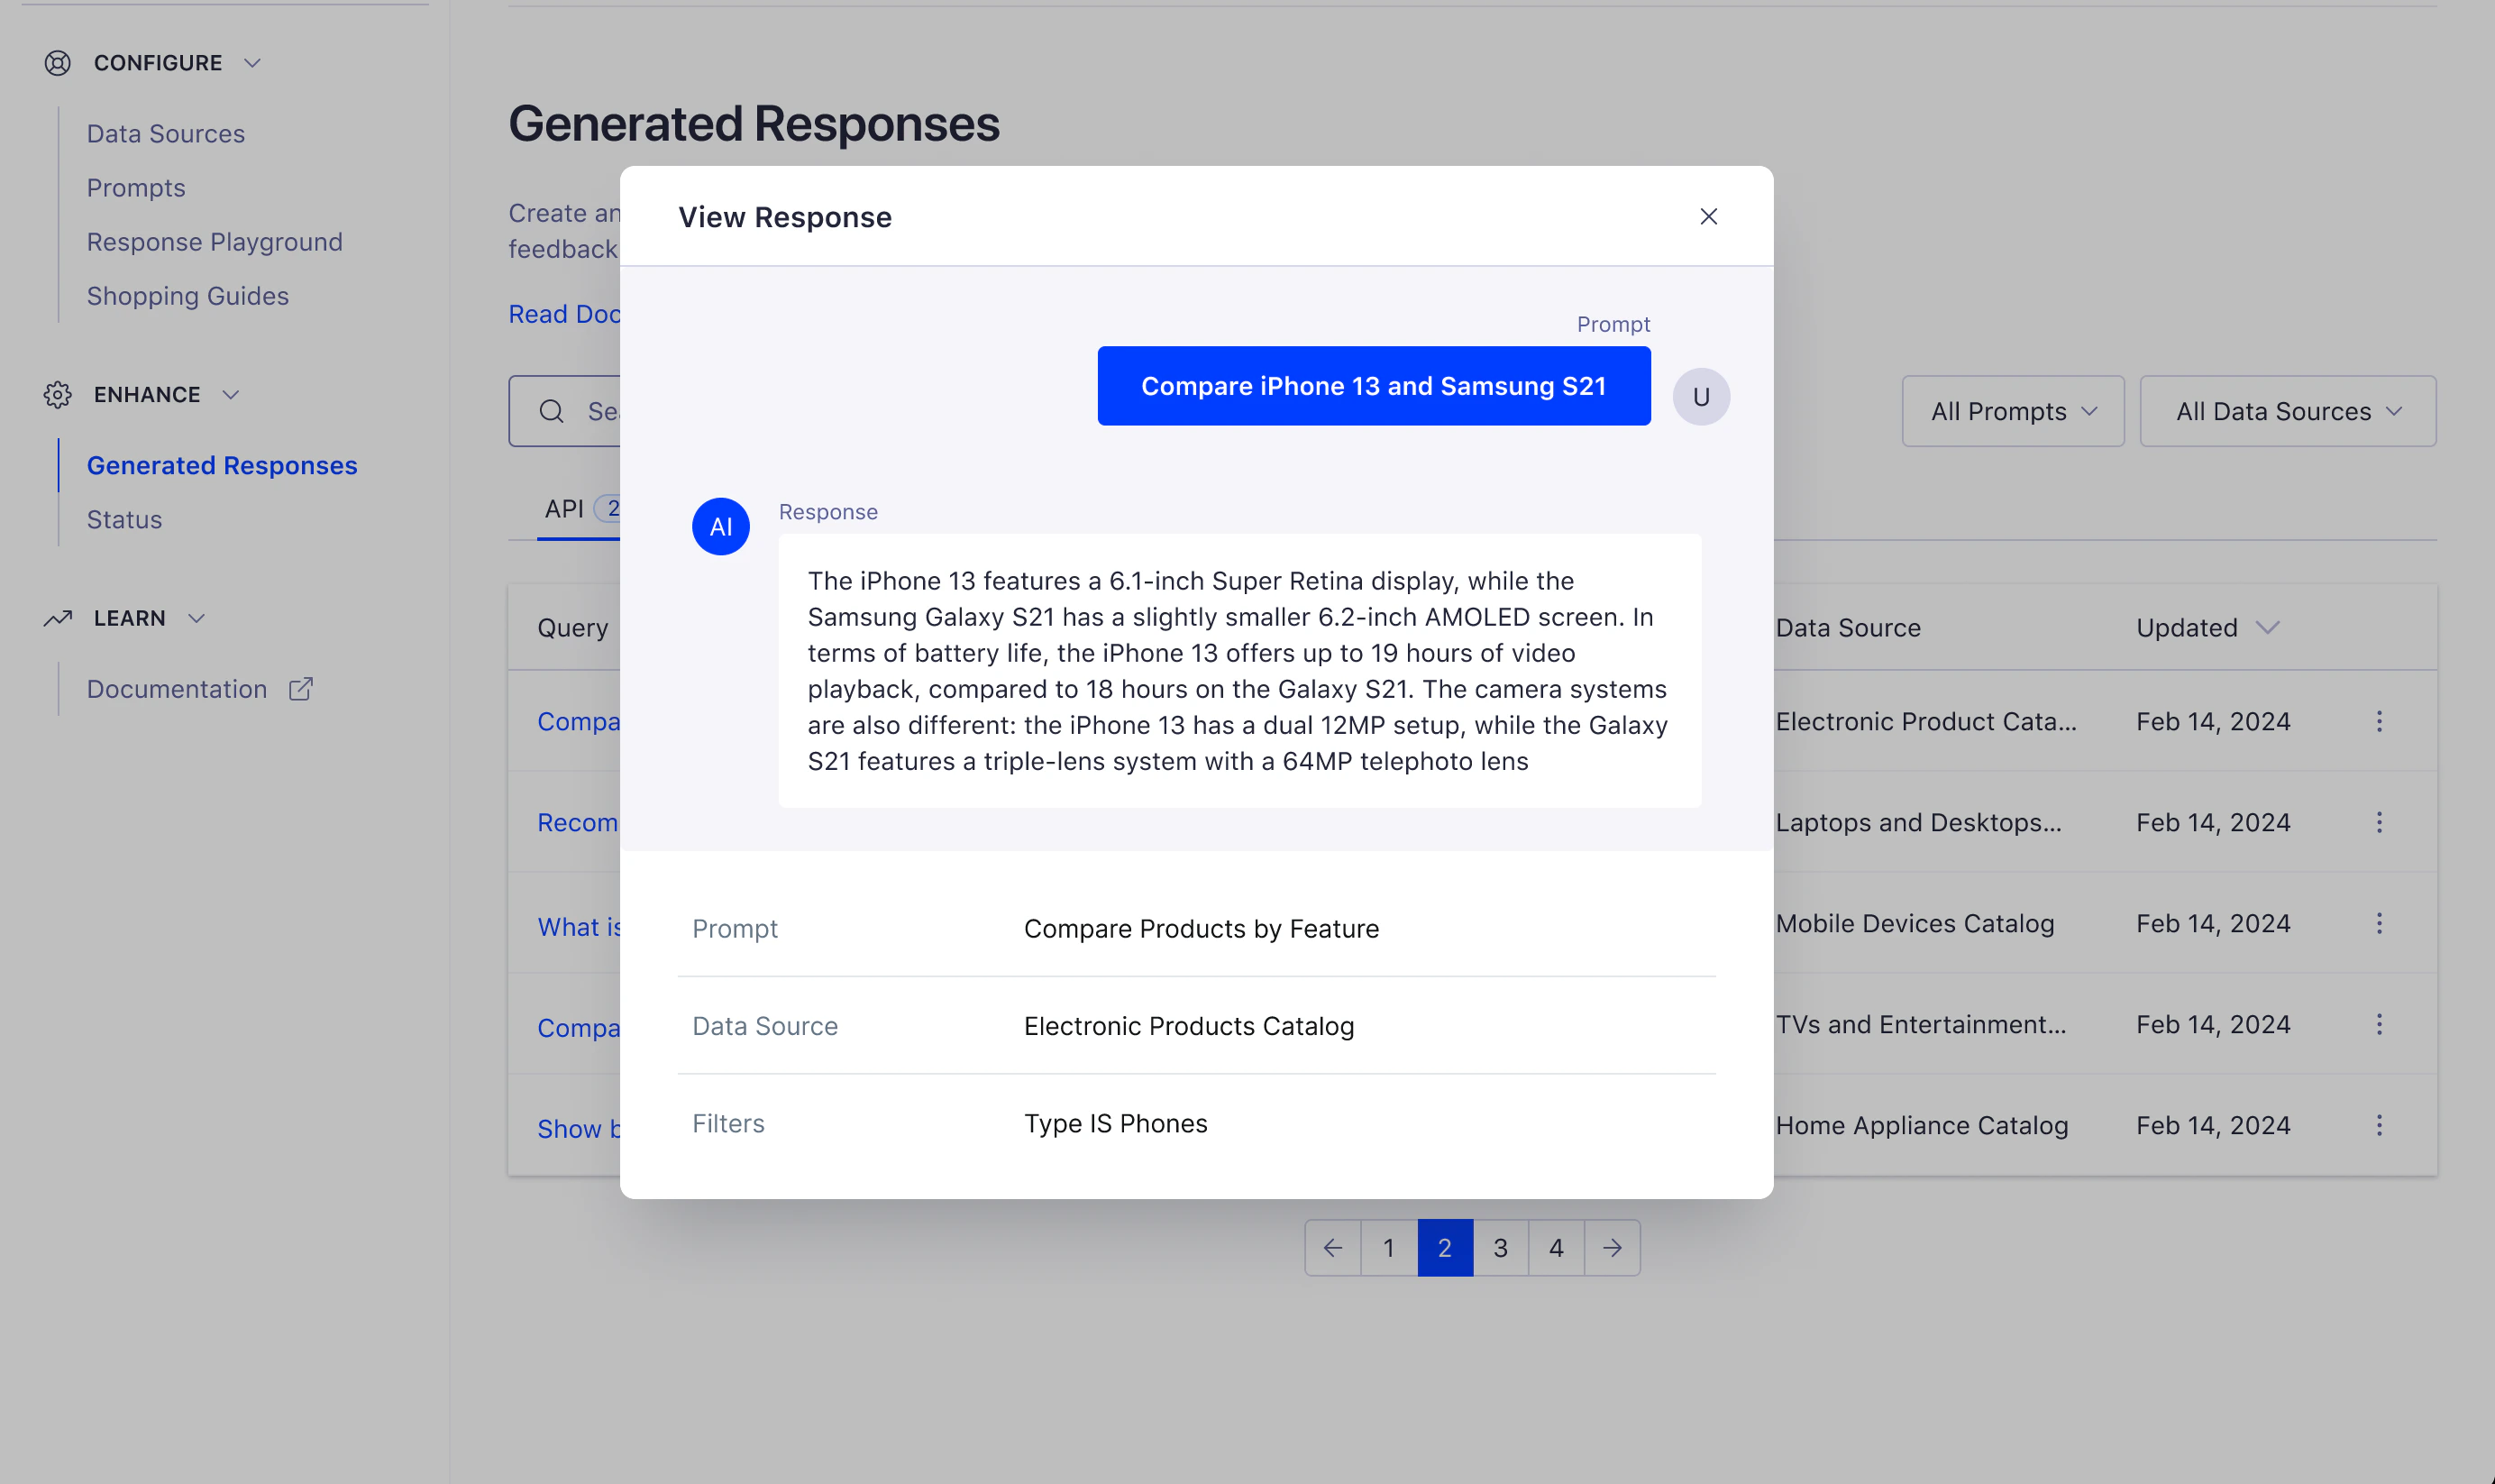Viewport: 2495px width, 1484px height.
Task: Select Generated Responses in sidebar
Action: [222, 465]
